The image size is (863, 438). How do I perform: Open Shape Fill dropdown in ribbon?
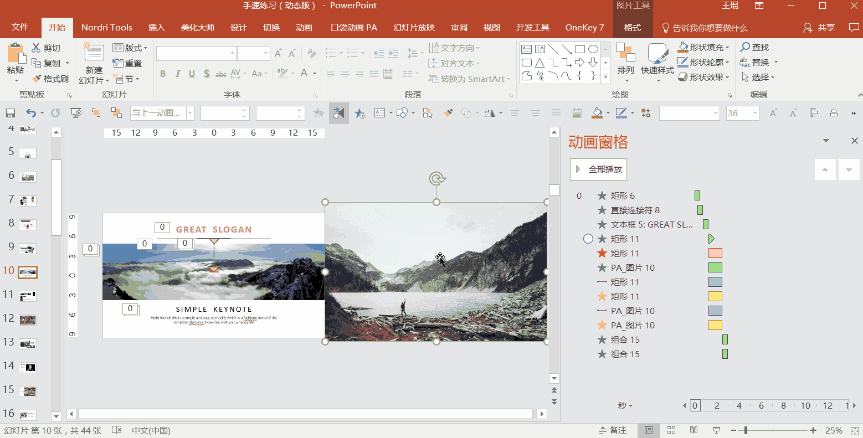tap(703, 48)
